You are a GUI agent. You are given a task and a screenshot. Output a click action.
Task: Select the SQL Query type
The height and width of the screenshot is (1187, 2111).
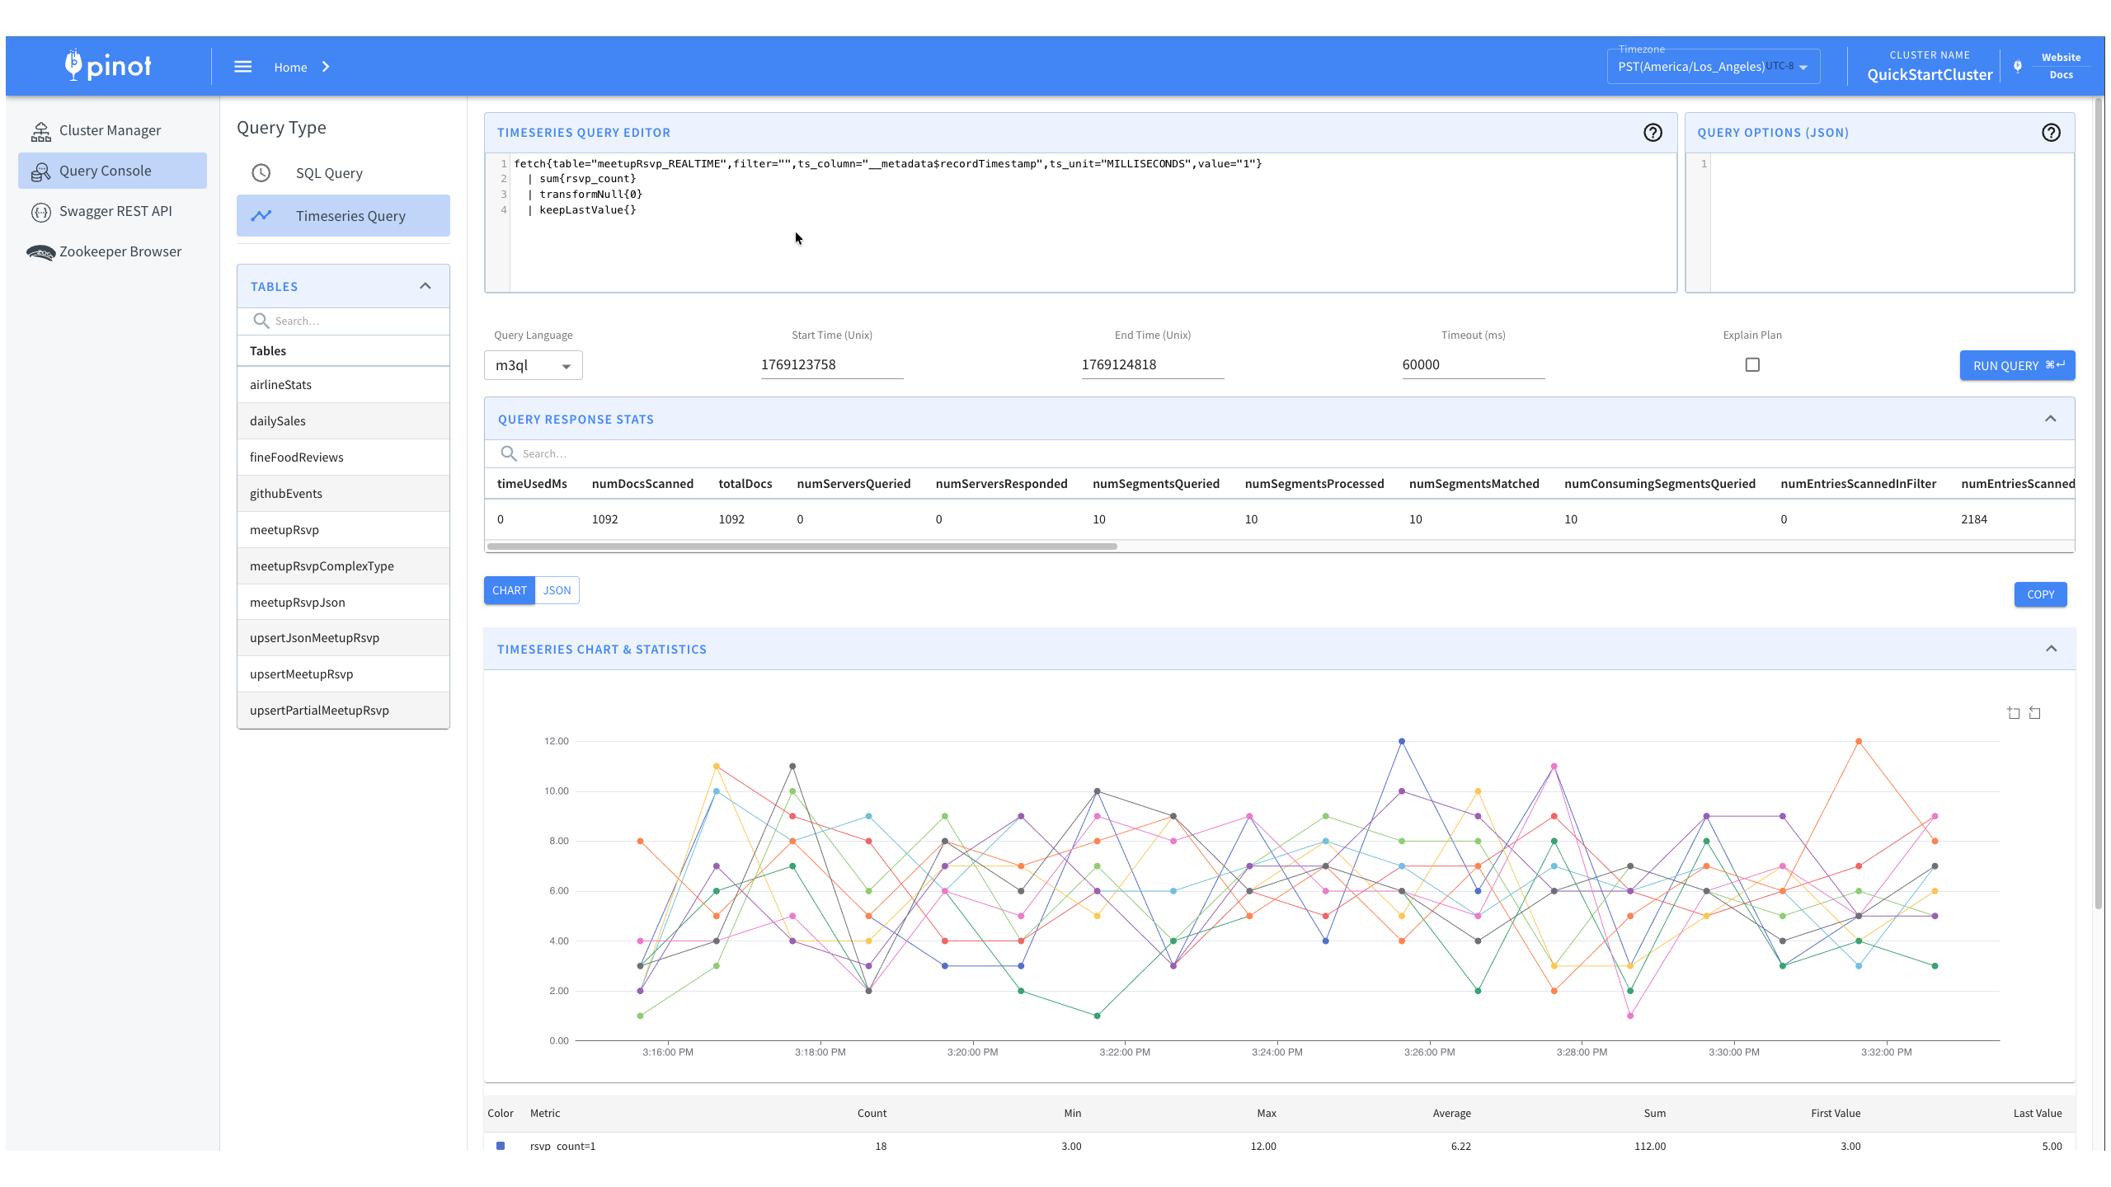[329, 173]
